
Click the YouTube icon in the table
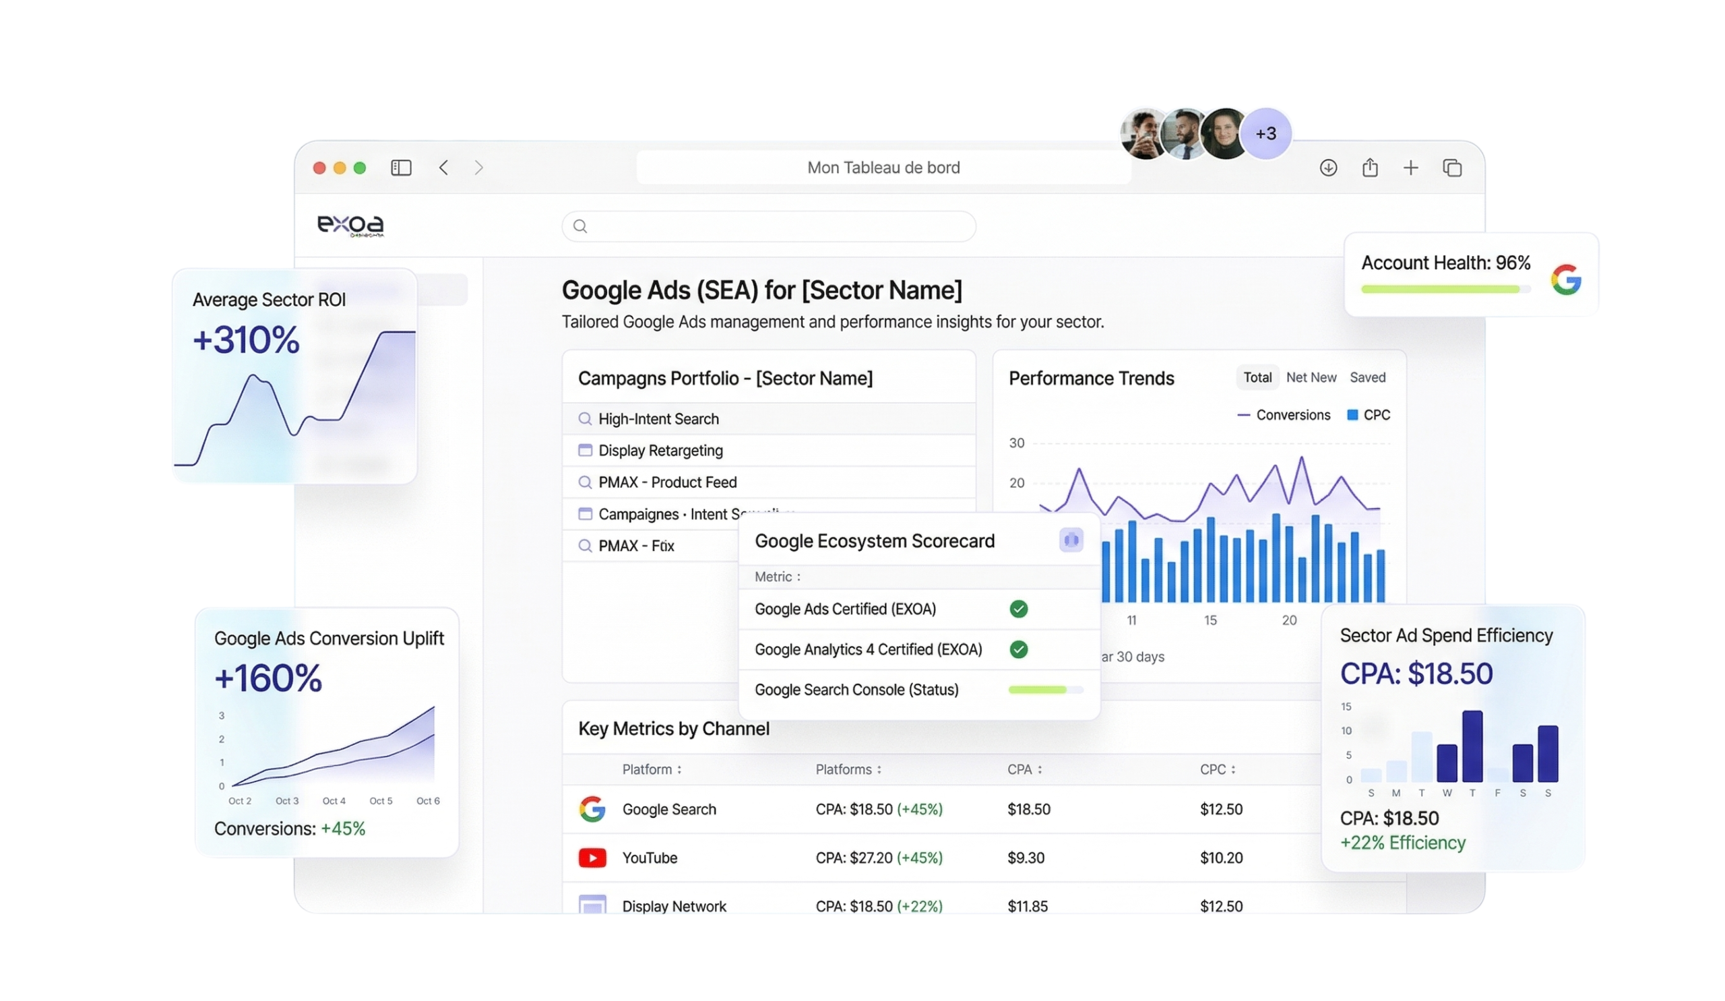pos(592,858)
